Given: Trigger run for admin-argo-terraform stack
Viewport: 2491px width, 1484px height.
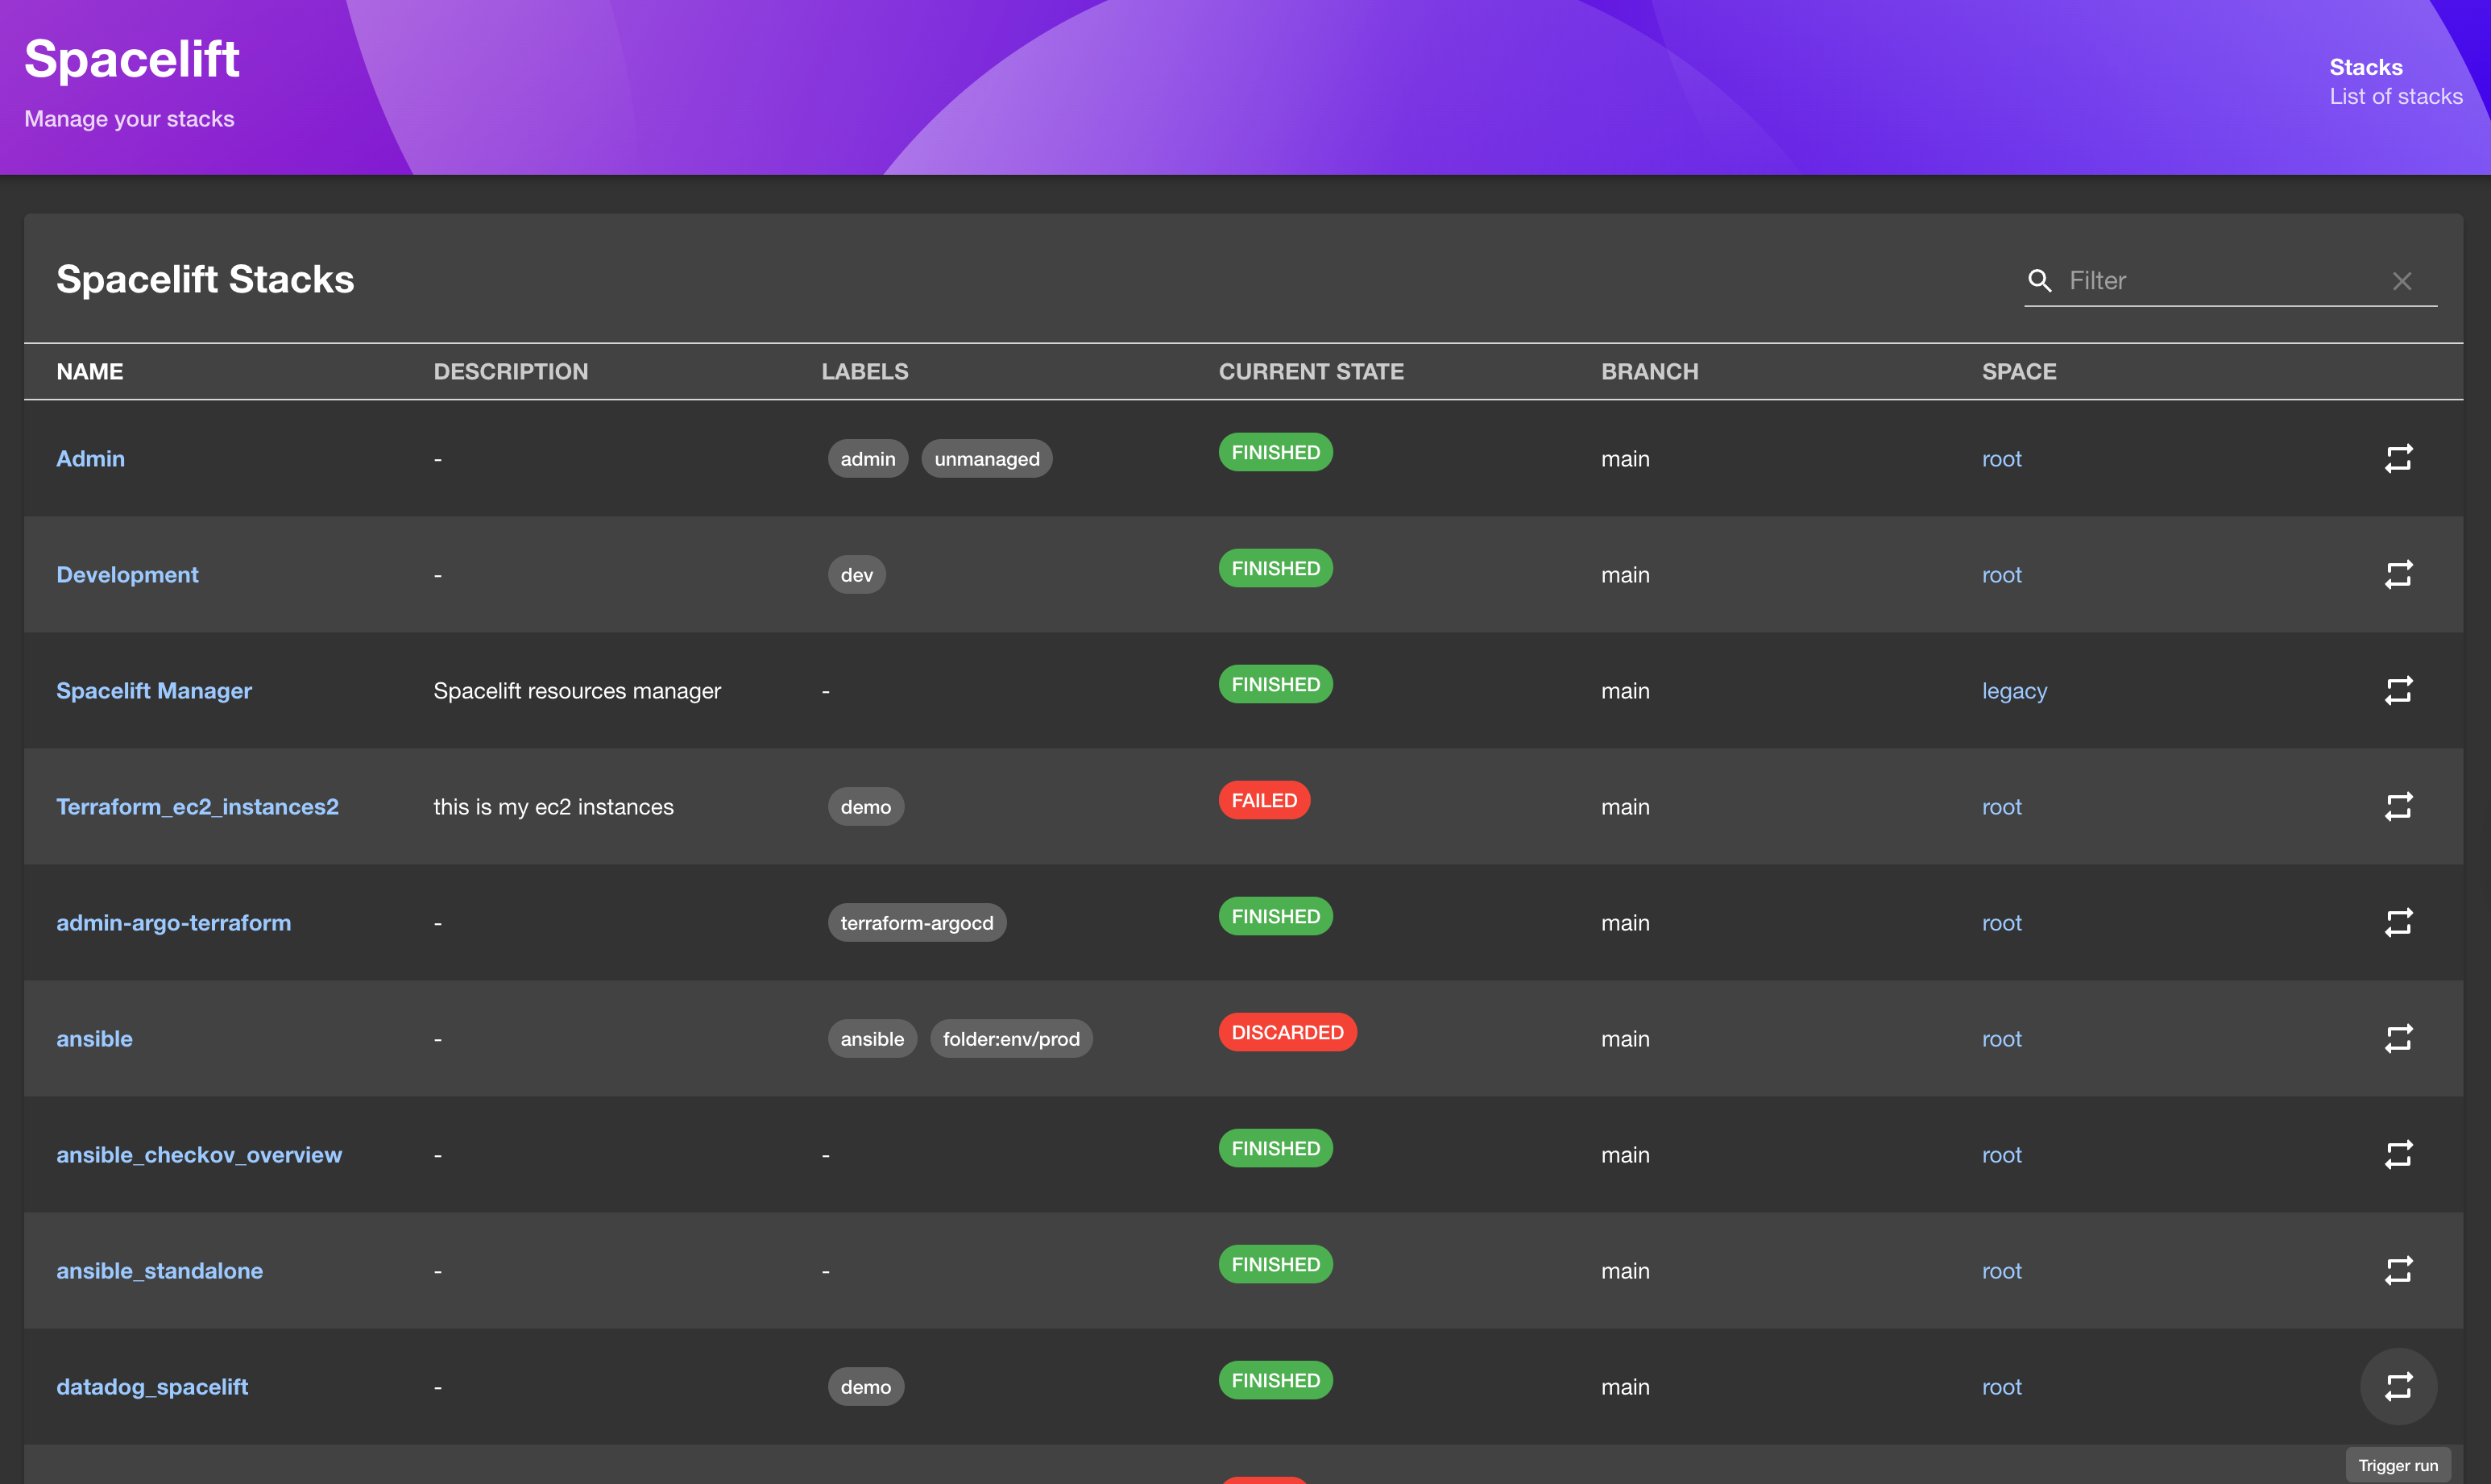Looking at the screenshot, I should [2398, 922].
